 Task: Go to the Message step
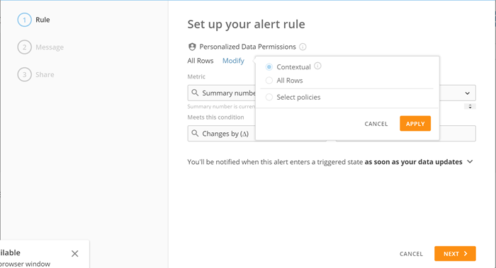coord(50,47)
